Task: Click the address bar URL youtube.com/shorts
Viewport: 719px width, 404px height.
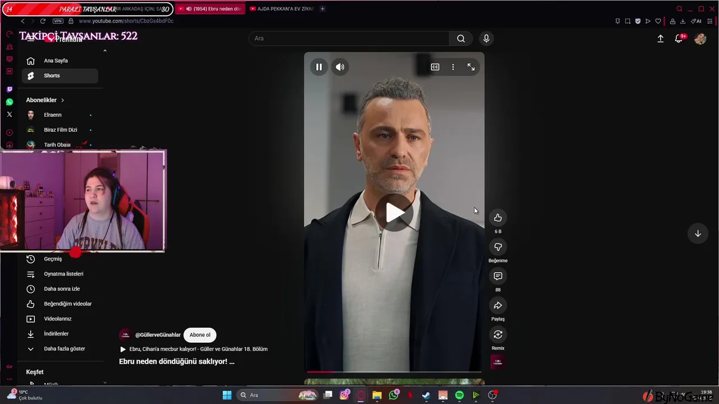Action: tap(126, 21)
